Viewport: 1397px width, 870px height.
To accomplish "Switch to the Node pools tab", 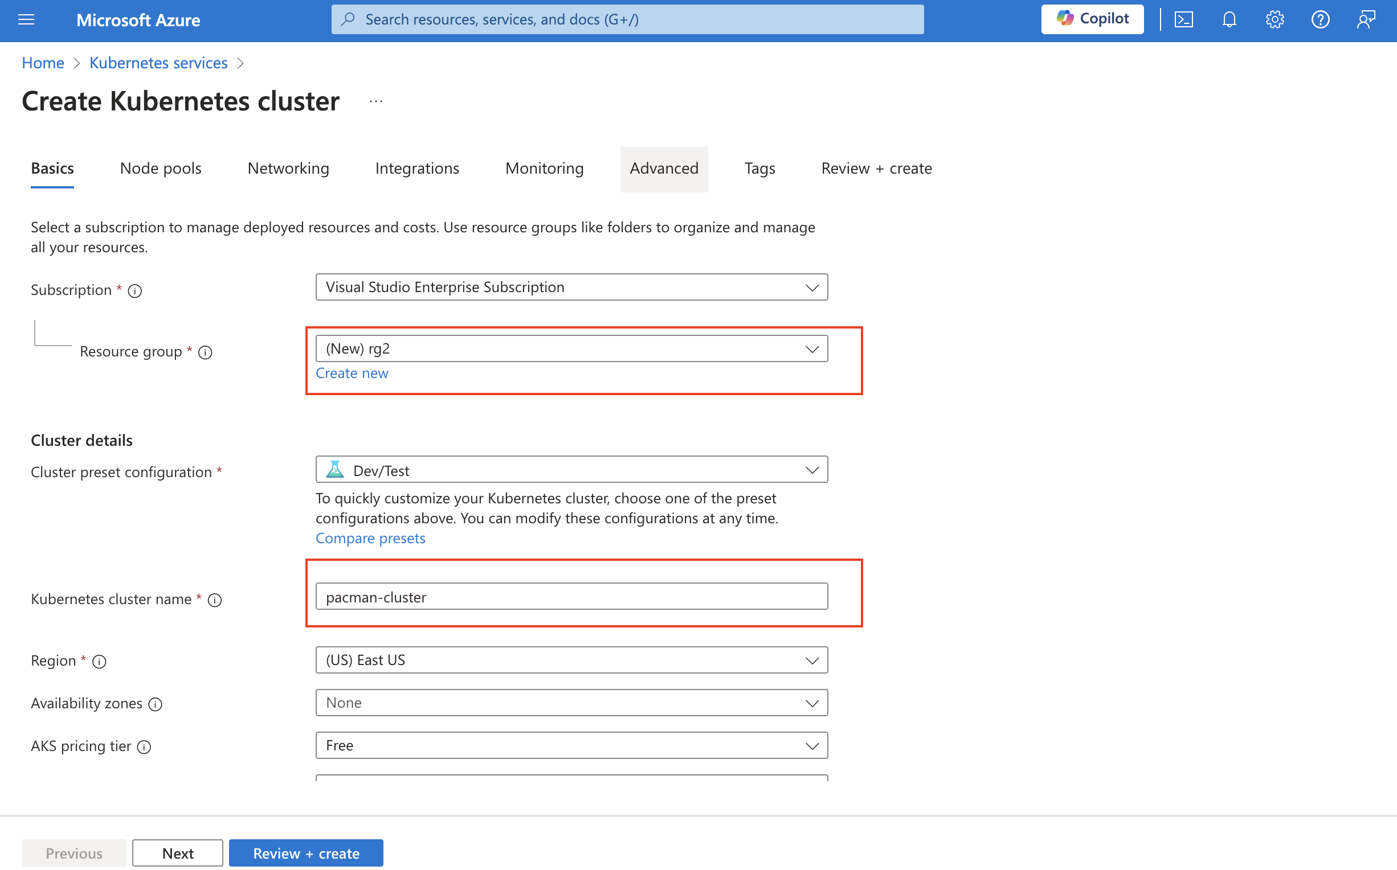I will tap(161, 168).
